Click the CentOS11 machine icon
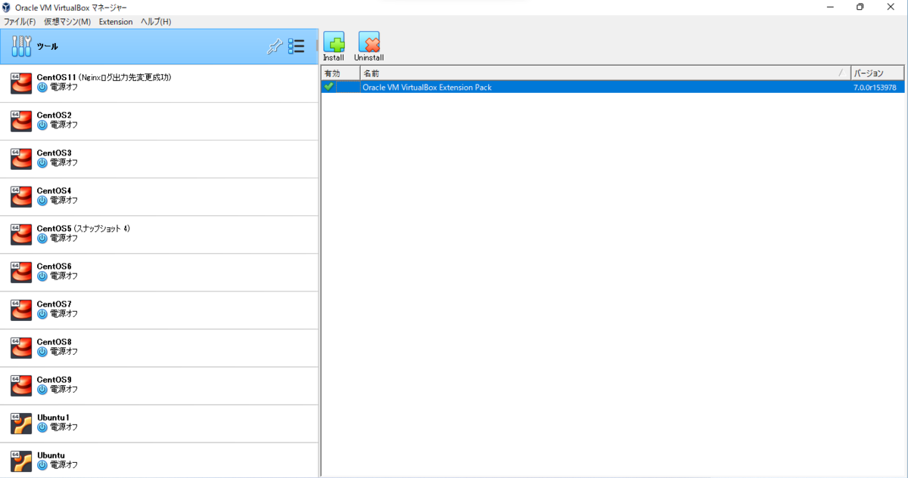This screenshot has width=908, height=478. (x=21, y=83)
